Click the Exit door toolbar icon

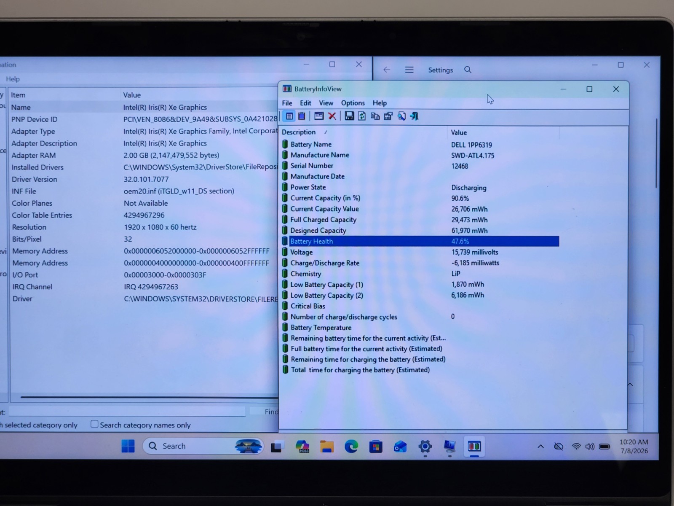coord(415,116)
